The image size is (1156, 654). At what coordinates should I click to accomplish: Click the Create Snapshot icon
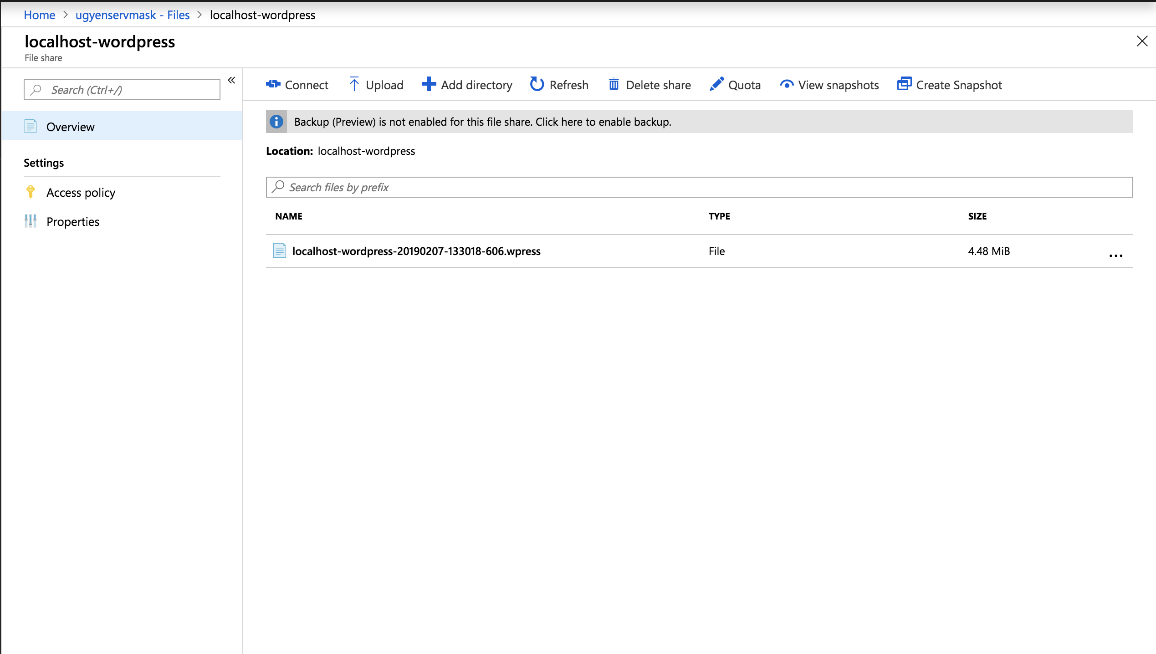904,84
